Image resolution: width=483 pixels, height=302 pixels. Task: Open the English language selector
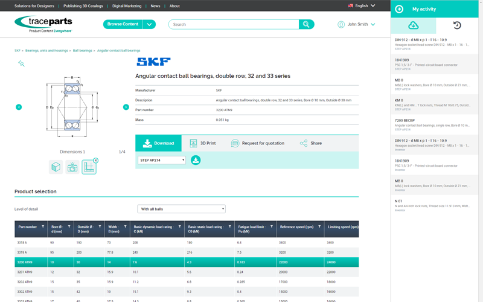pos(361,5)
